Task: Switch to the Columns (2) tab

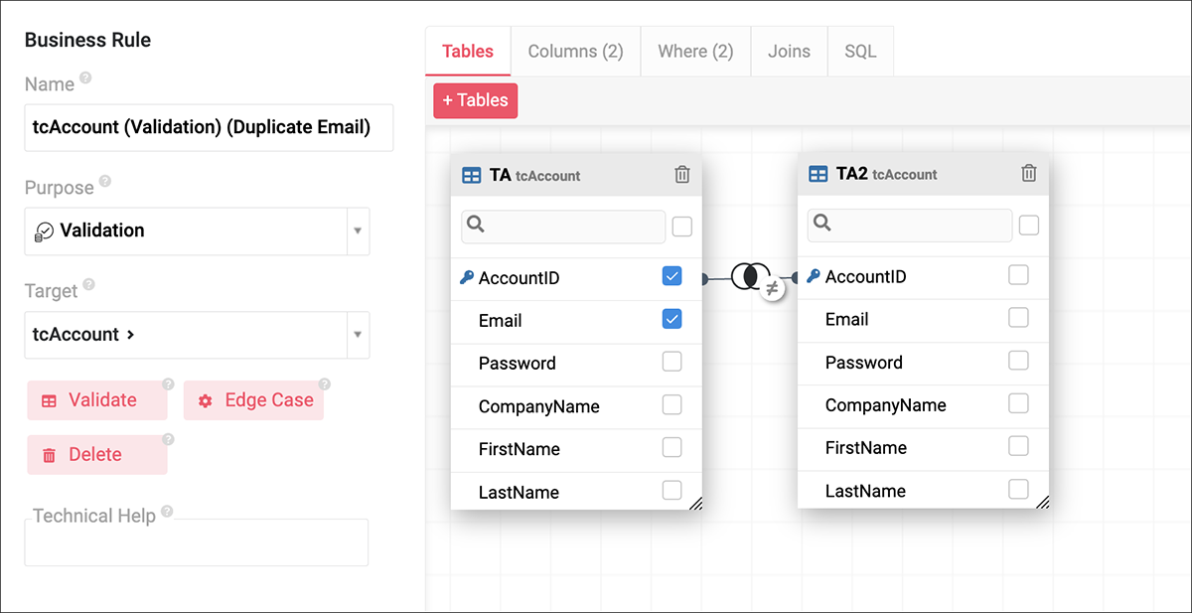Action: (x=575, y=52)
